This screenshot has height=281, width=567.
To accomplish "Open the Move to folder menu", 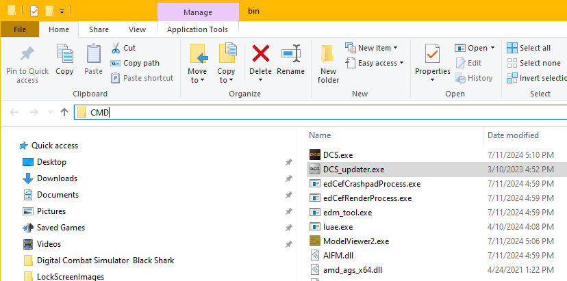I will (x=197, y=64).
